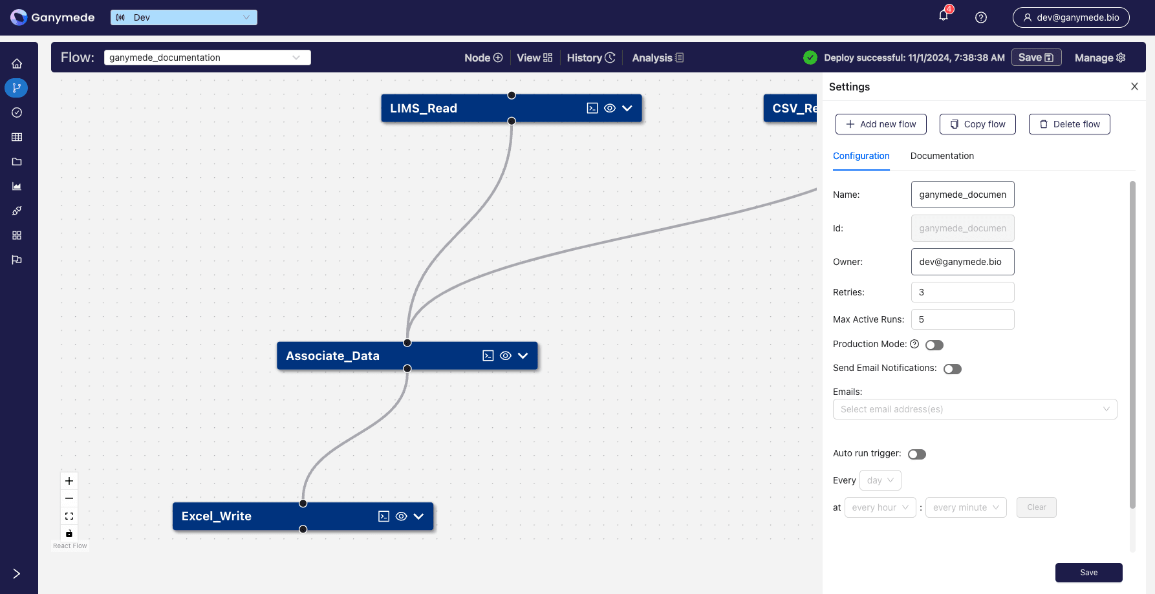Image resolution: width=1155 pixels, height=594 pixels.
Task: Click the Name input field
Action: (963, 195)
